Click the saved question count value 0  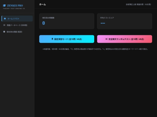click(x=44, y=23)
